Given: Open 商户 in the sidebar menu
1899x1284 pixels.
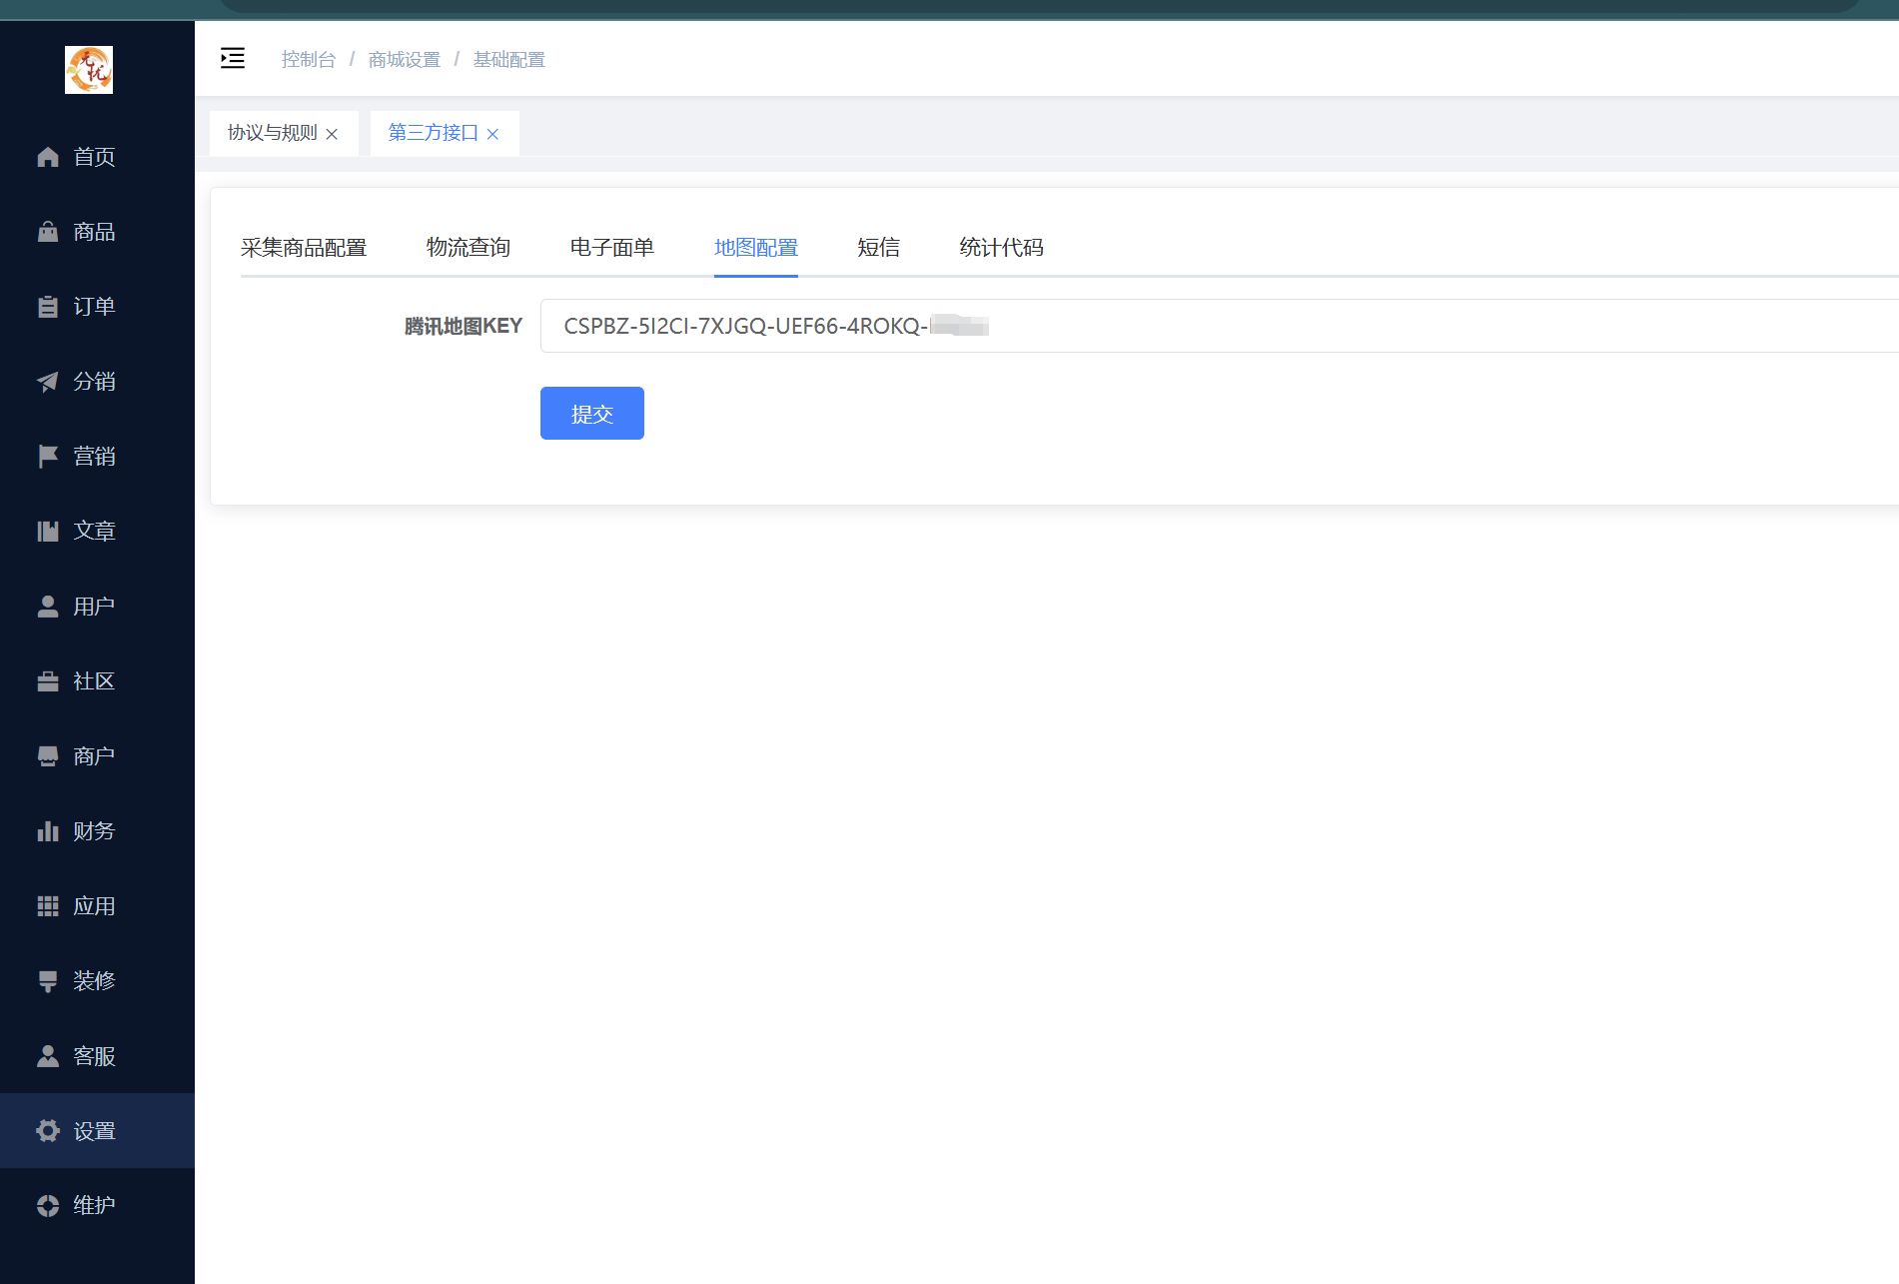Looking at the screenshot, I should [x=97, y=756].
